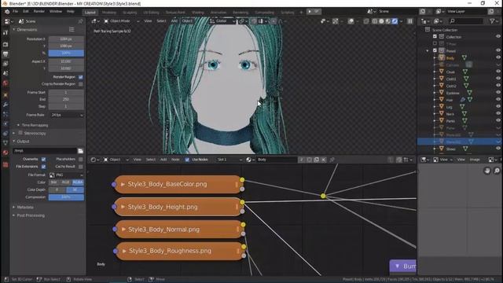
Task: Click the Blender logo menu icon
Action: tap(7, 12)
